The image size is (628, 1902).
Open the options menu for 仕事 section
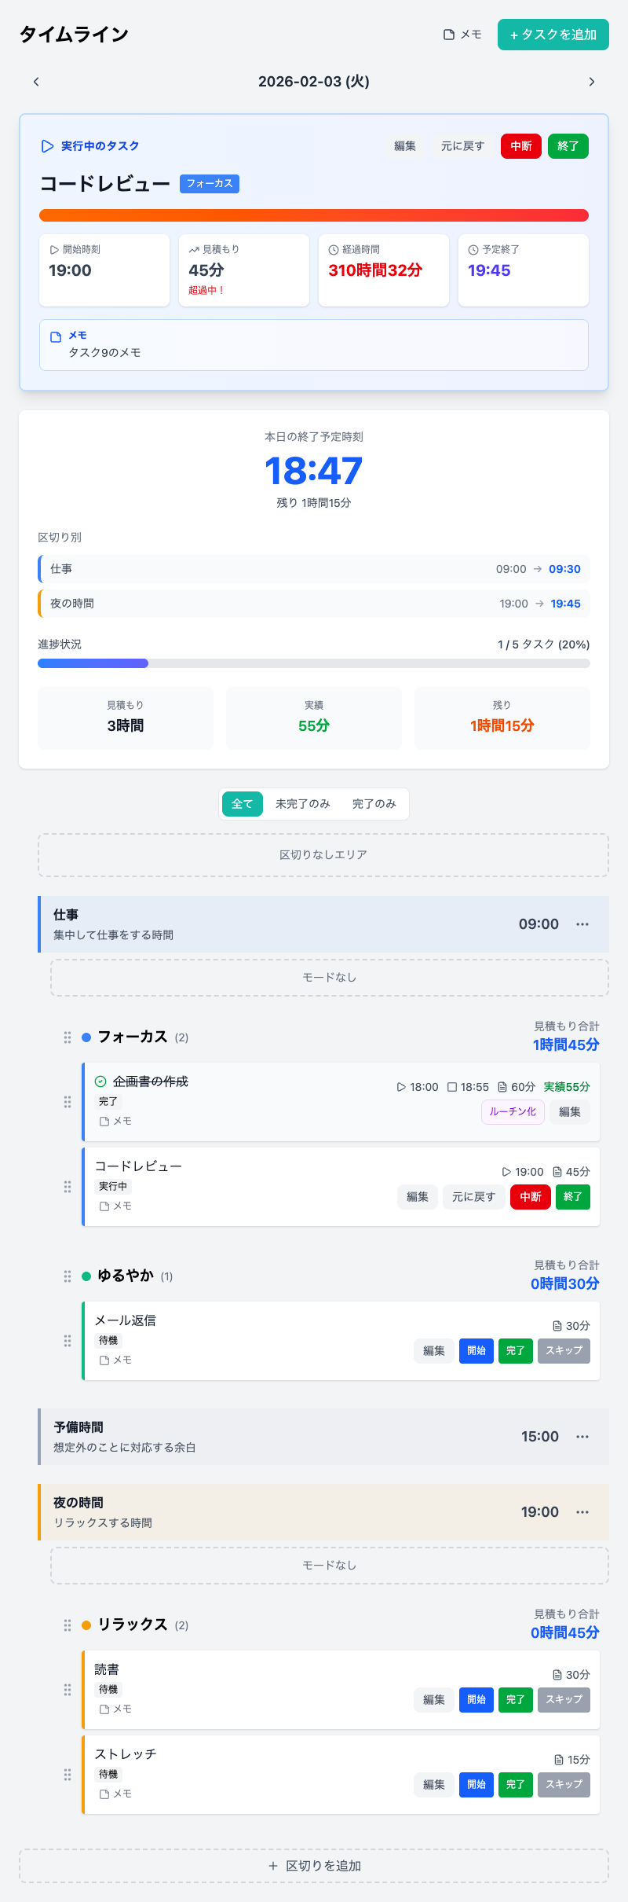(582, 924)
